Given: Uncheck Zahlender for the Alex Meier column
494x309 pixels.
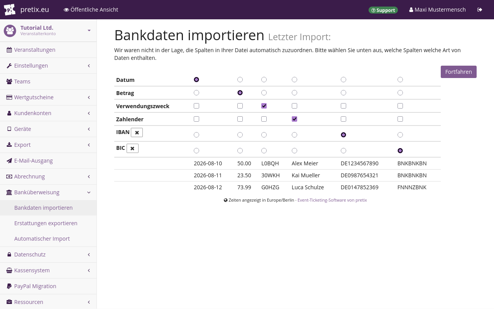Looking at the screenshot, I should [x=294, y=119].
